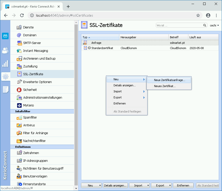Open the Sicherheit sidebar item
Viewport: 222px width, 191px height.
pos(42,90)
